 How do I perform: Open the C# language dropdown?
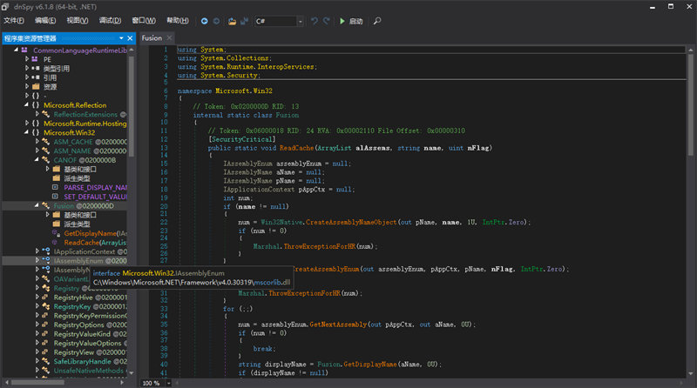299,20
